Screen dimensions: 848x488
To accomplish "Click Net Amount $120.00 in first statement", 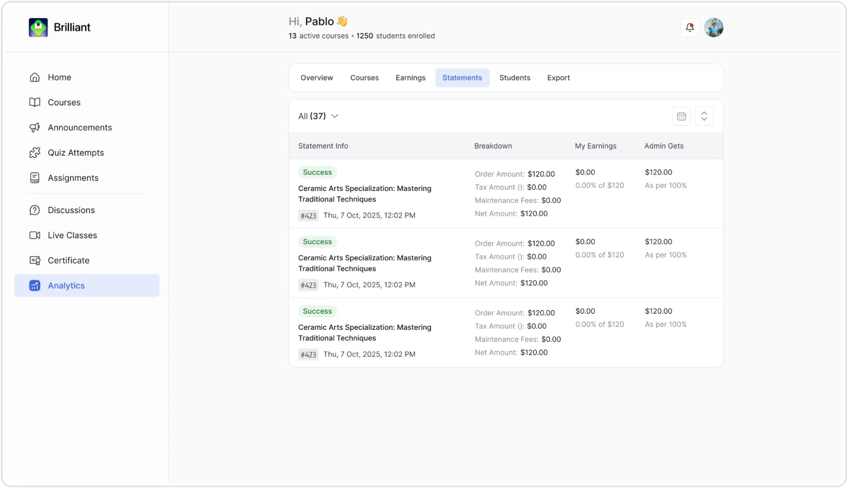I will 511,214.
